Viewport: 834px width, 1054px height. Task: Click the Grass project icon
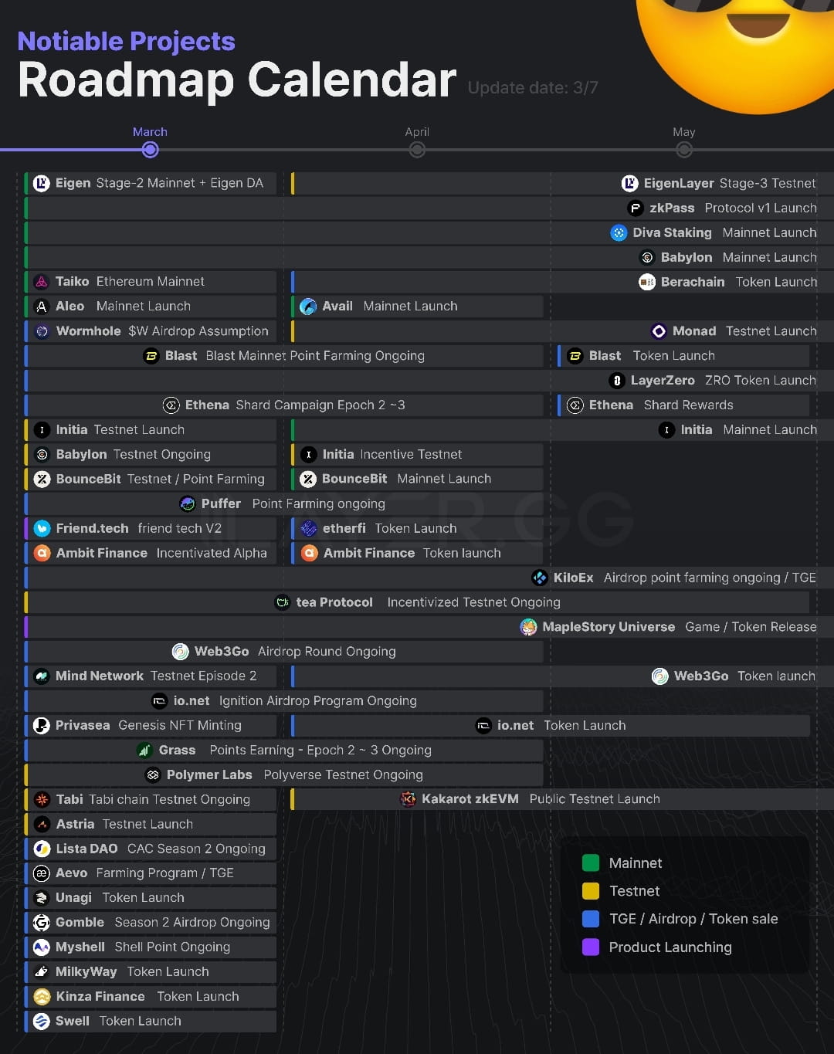coord(144,750)
